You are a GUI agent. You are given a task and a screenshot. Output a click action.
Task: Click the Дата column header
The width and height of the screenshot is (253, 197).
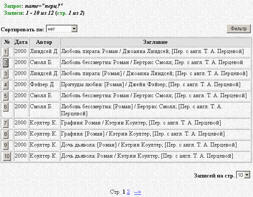click(21, 42)
